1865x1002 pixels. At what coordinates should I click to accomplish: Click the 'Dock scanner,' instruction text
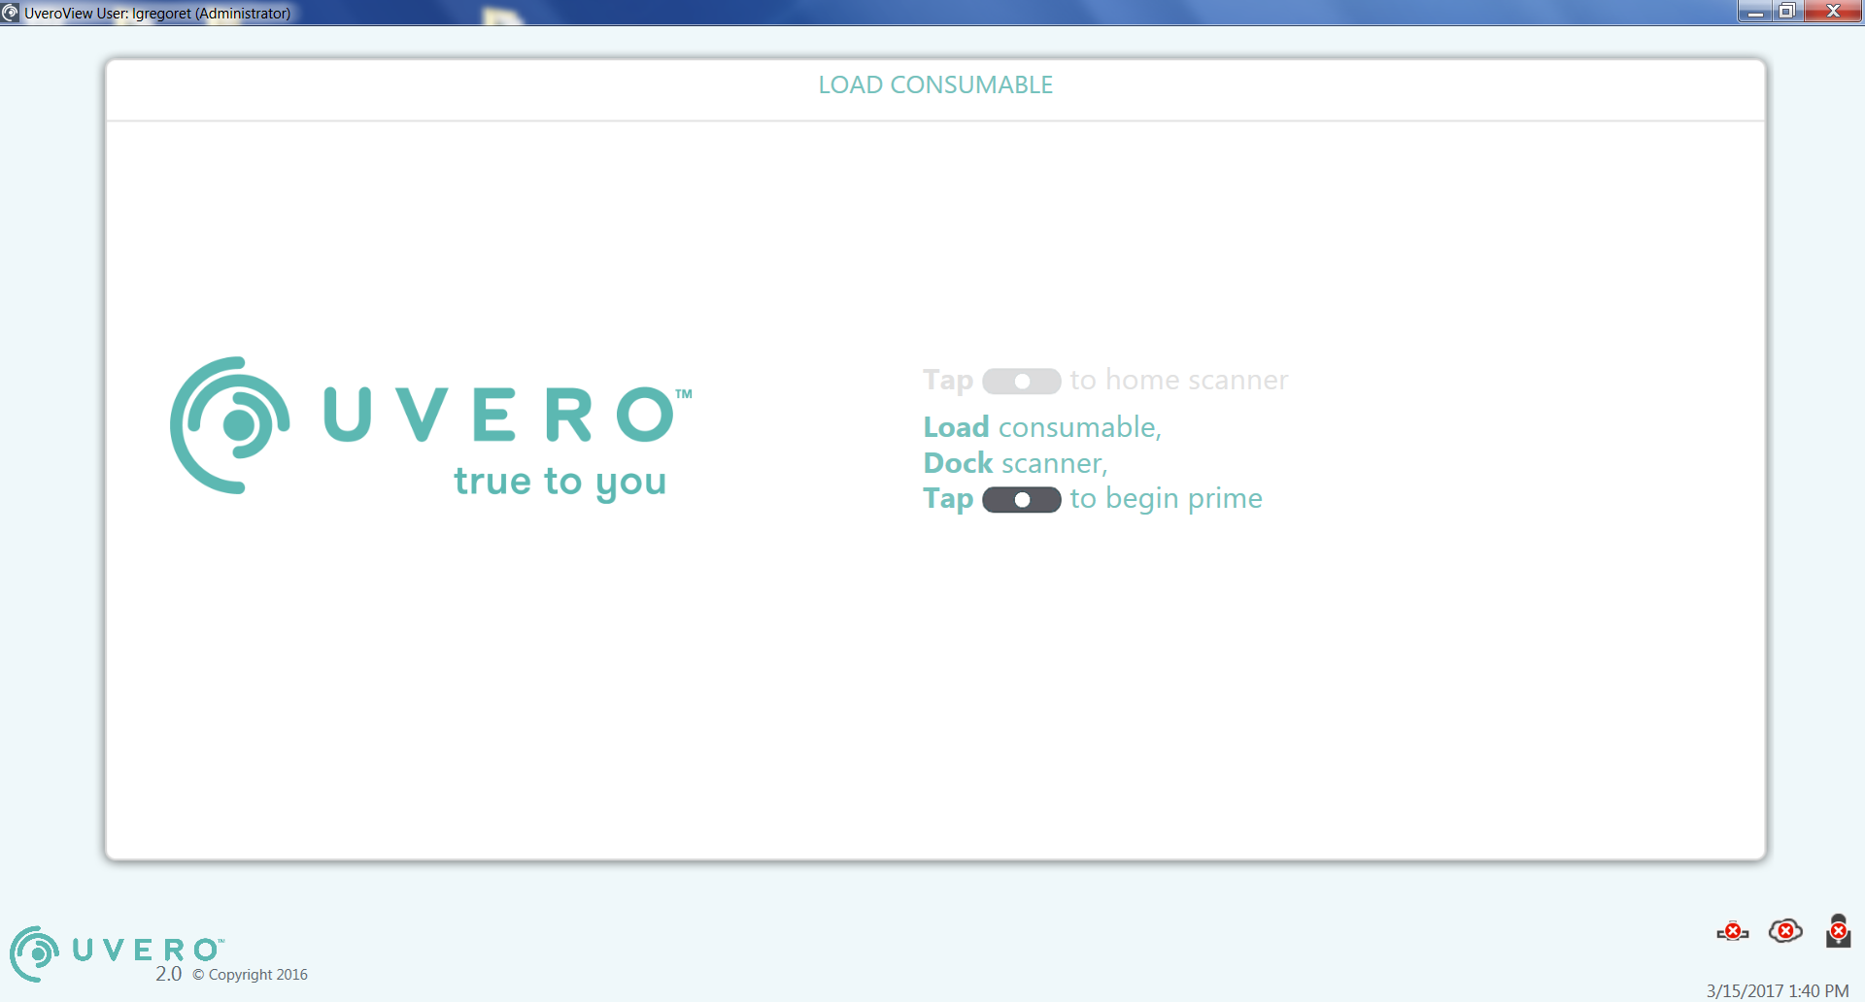pyautogui.click(x=1015, y=463)
